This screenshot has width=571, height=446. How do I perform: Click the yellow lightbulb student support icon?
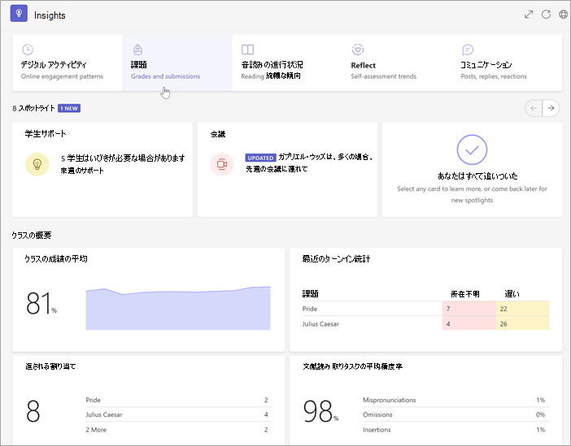(x=37, y=164)
